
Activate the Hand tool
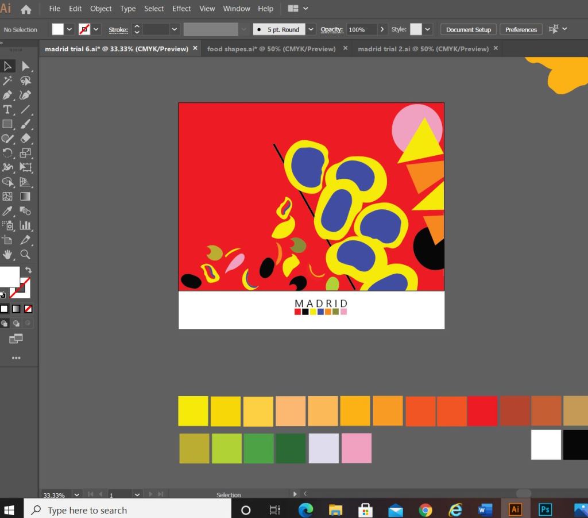pyautogui.click(x=7, y=254)
